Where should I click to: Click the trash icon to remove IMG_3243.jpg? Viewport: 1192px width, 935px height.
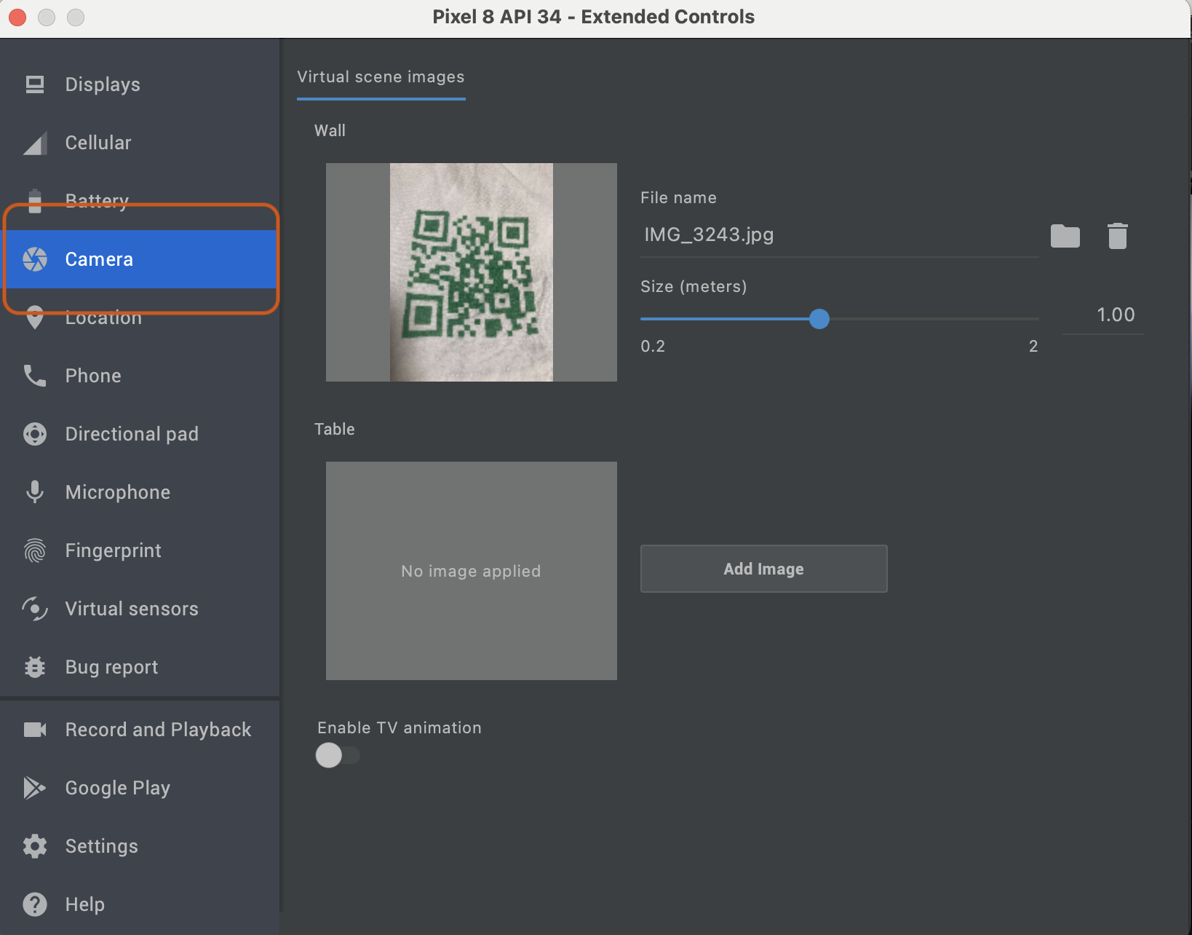(1117, 235)
